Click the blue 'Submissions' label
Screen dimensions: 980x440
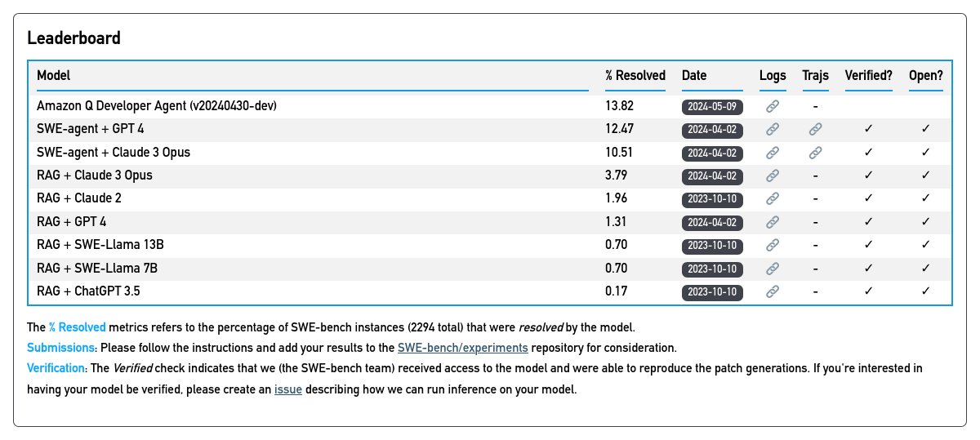click(x=61, y=347)
